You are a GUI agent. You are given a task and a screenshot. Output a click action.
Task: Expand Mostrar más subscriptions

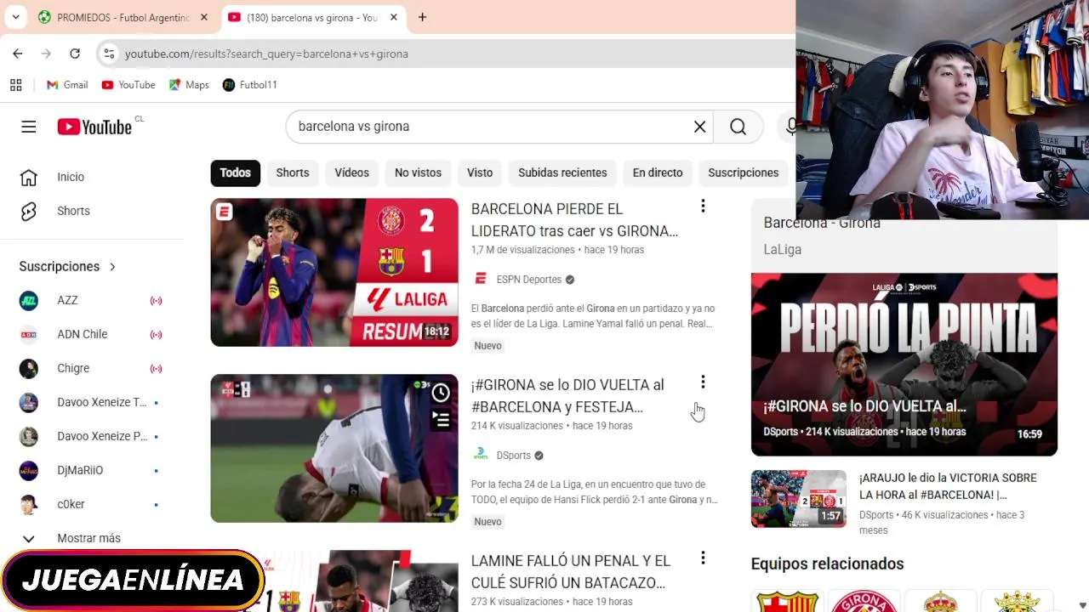tap(70, 538)
